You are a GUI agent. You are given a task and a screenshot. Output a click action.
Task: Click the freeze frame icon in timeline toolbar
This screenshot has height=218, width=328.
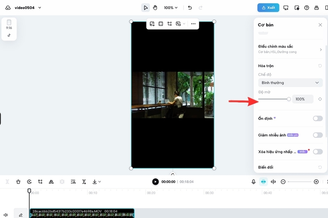pyautogui.click(x=62, y=182)
